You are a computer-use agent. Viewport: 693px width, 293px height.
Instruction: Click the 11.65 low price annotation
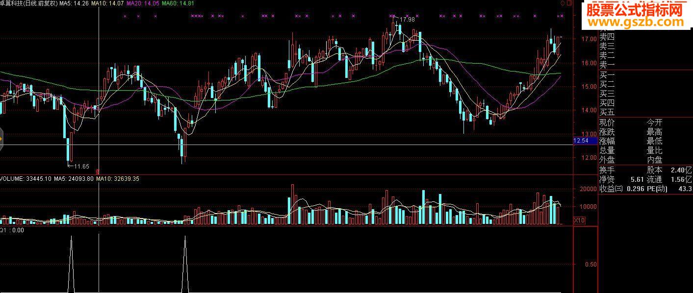tap(81, 167)
